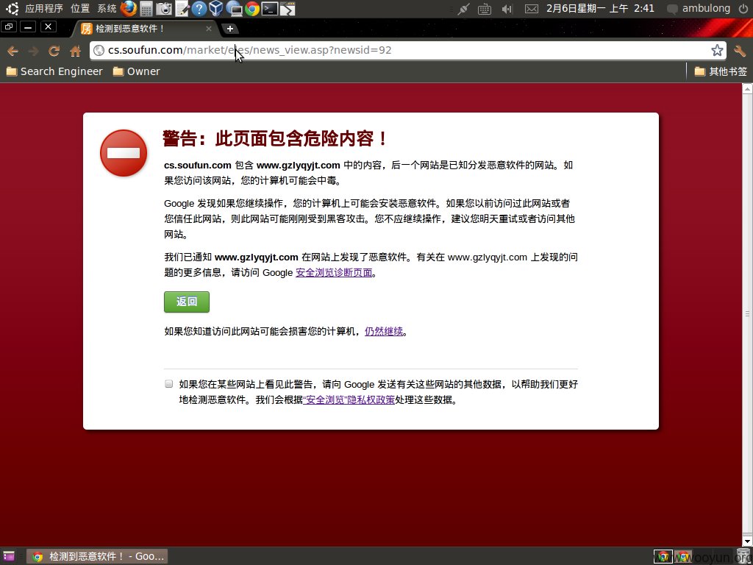Go back using the browser back arrow
This screenshot has height=565, width=753.
click(13, 51)
